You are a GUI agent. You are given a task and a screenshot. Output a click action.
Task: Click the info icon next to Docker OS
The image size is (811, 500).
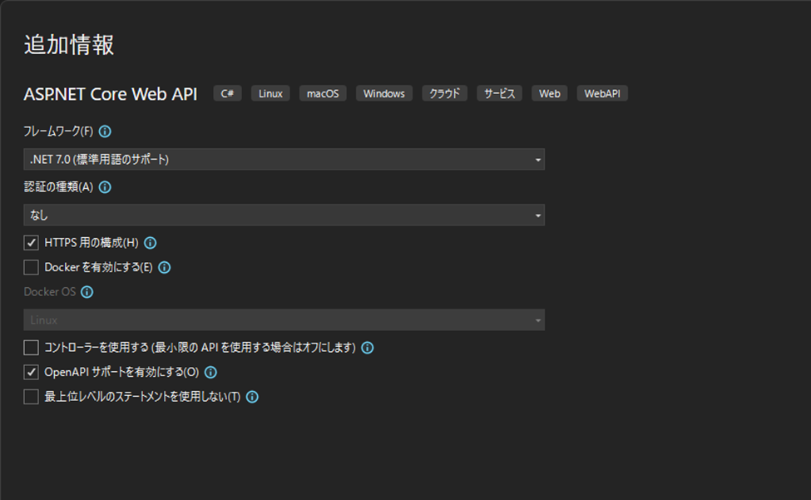tap(87, 292)
